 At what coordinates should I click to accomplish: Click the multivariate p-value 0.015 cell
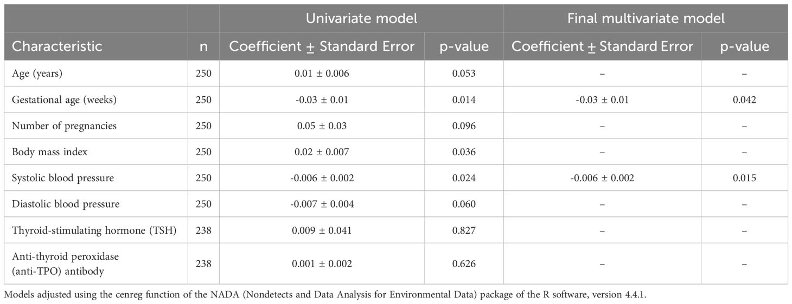point(744,178)
